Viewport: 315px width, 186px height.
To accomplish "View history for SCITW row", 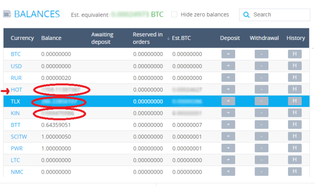I will pos(295,137).
